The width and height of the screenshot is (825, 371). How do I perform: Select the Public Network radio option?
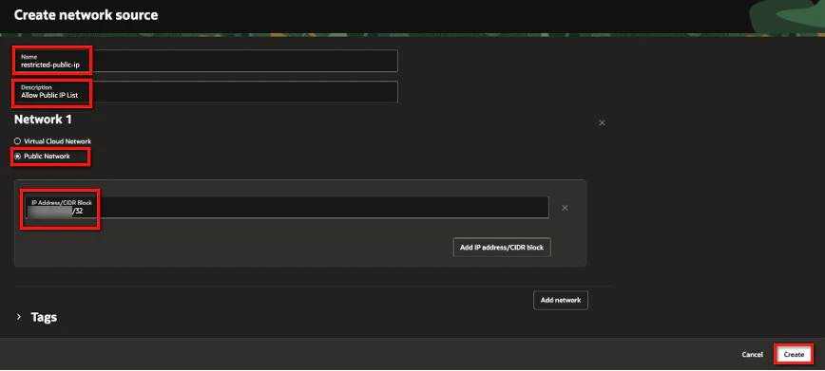17,156
